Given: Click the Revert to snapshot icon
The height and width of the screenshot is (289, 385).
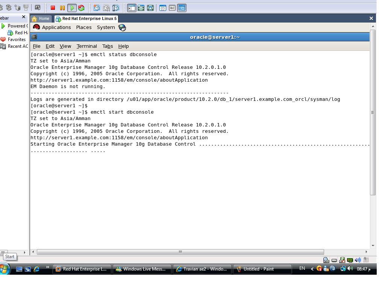Looking at the screenshot, I should tap(106, 8).
